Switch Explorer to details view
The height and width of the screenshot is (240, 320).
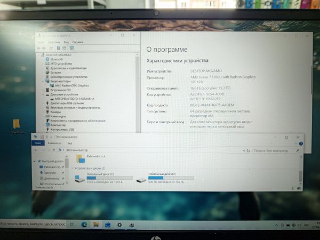pos(293,189)
